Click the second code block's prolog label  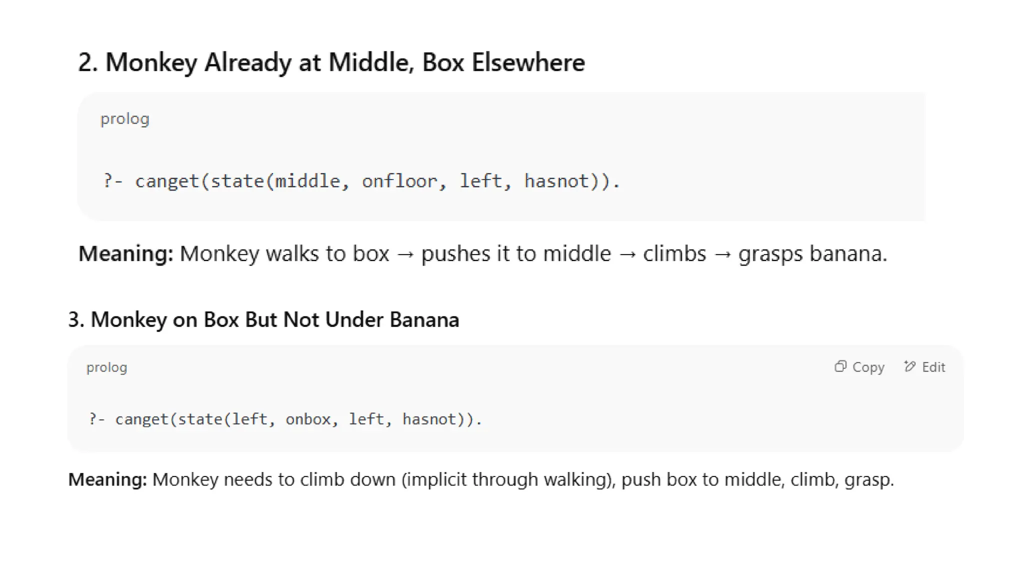point(107,367)
